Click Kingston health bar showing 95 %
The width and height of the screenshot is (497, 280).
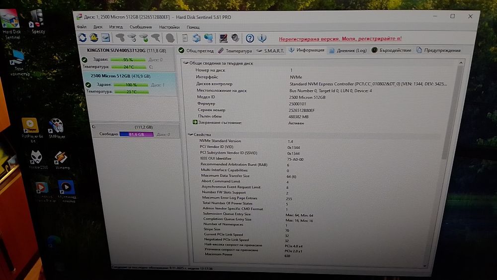[128, 60]
